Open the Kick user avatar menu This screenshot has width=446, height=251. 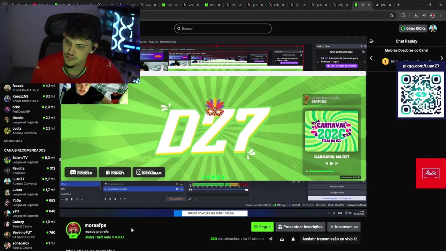click(433, 29)
